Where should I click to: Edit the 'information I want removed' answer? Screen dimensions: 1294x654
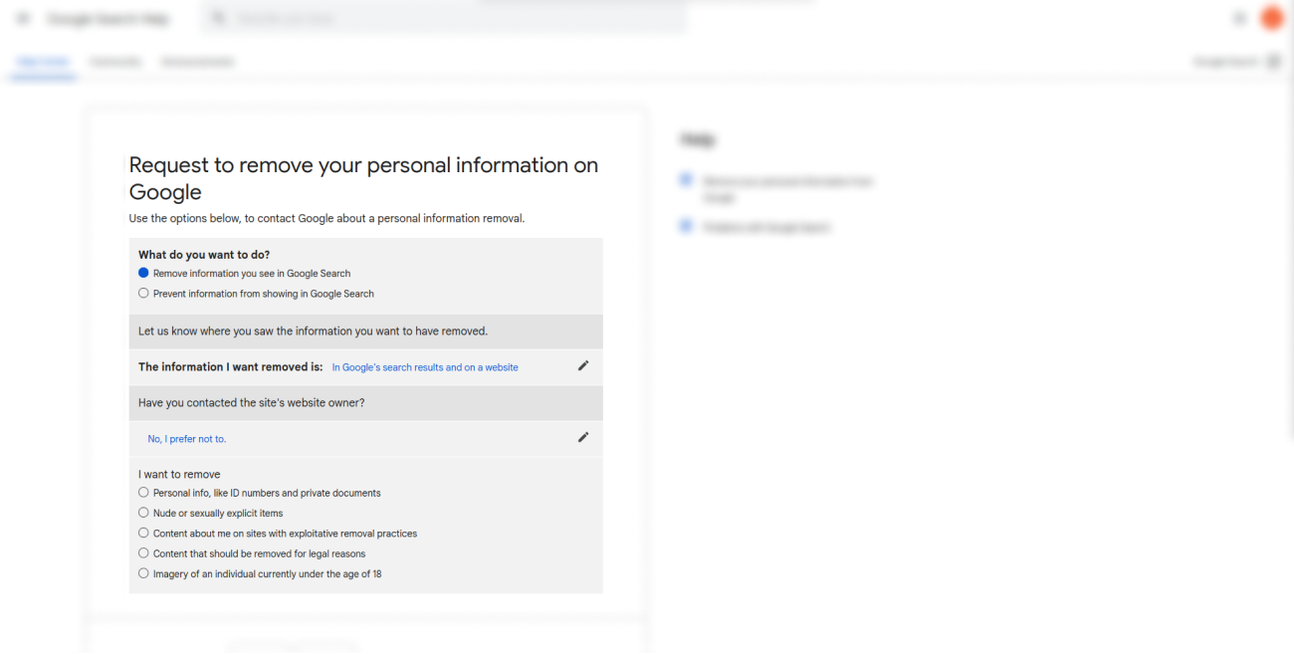point(583,366)
